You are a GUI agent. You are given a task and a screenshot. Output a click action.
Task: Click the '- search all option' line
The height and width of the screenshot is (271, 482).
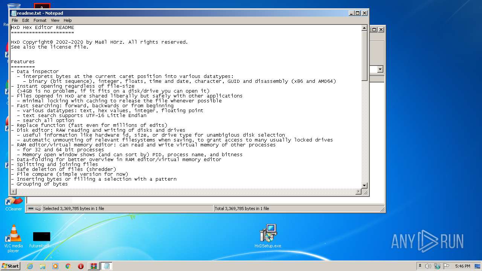[46, 120]
